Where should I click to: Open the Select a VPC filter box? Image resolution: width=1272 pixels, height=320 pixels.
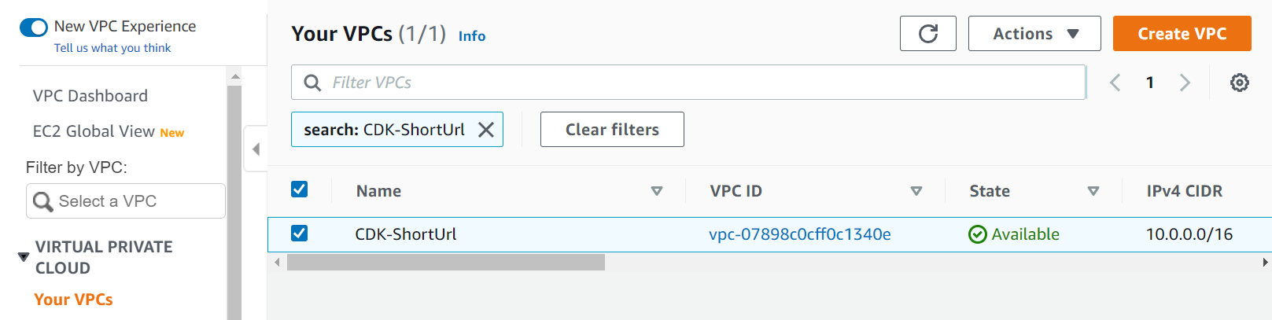tap(126, 201)
